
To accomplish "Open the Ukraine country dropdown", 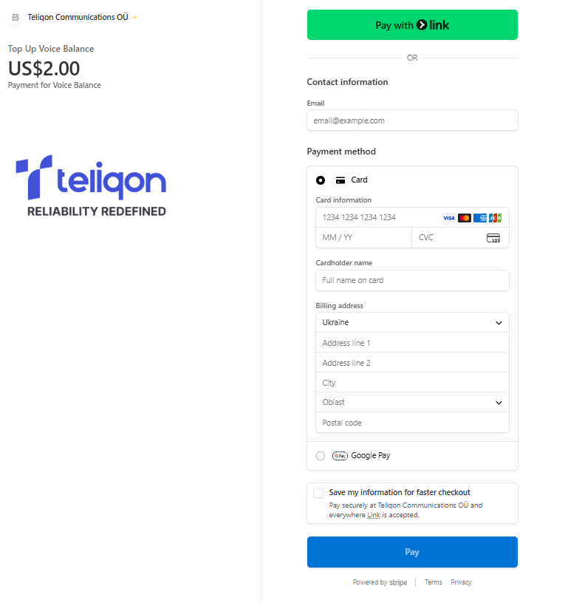I will [x=412, y=323].
